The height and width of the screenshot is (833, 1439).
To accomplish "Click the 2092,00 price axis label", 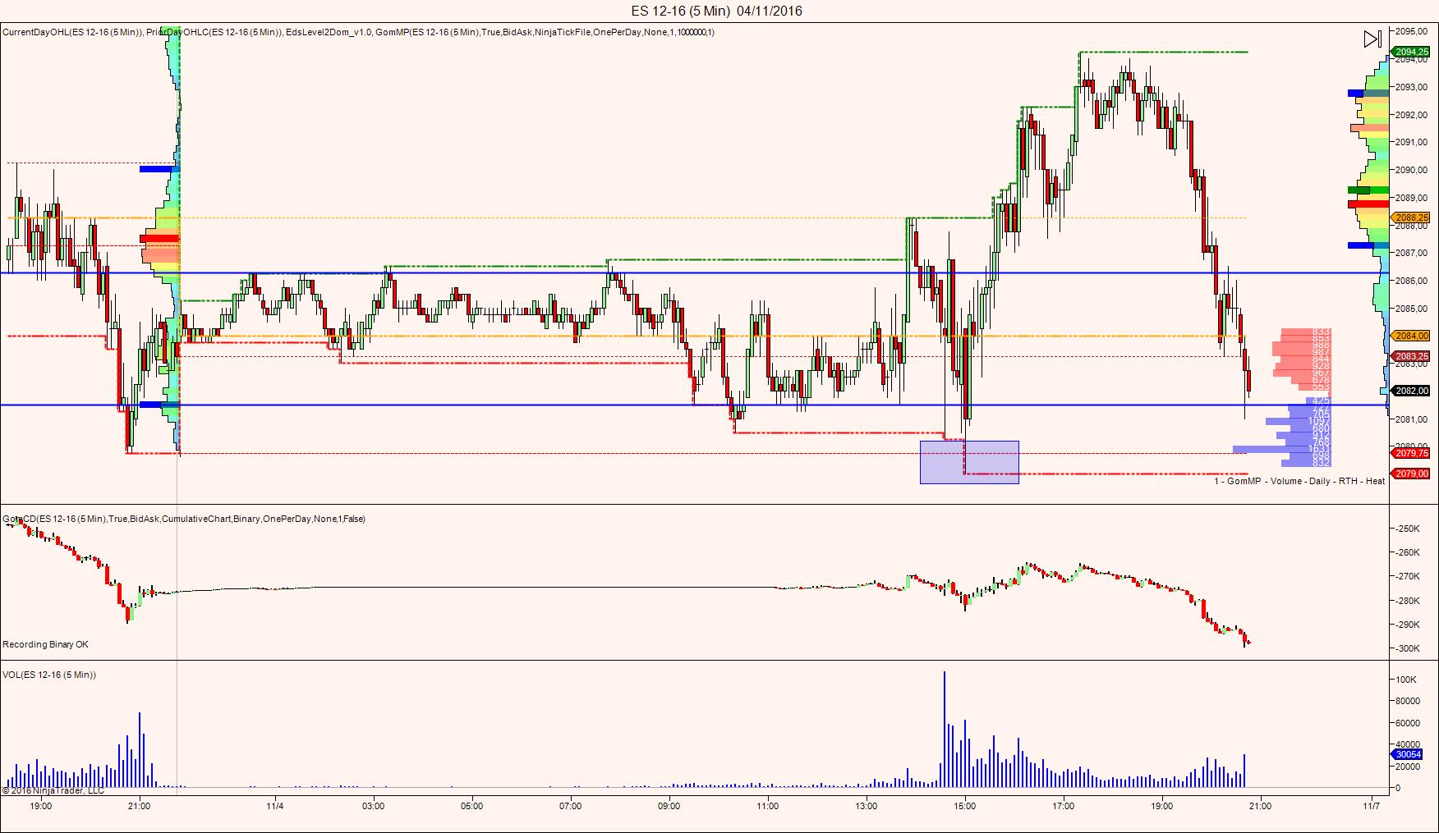I will [1411, 115].
